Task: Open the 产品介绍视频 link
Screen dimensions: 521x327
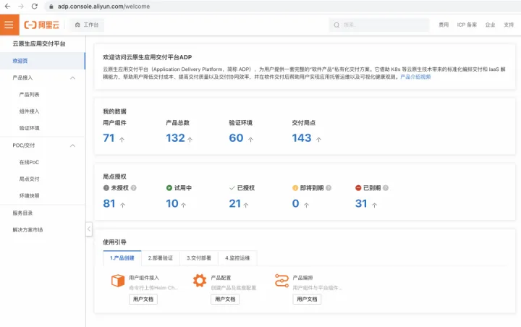Action: point(415,77)
